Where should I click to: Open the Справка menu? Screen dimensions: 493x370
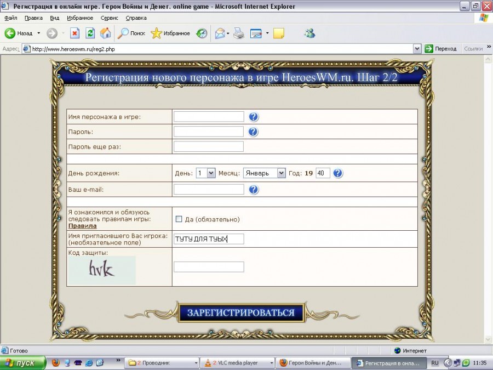(136, 18)
